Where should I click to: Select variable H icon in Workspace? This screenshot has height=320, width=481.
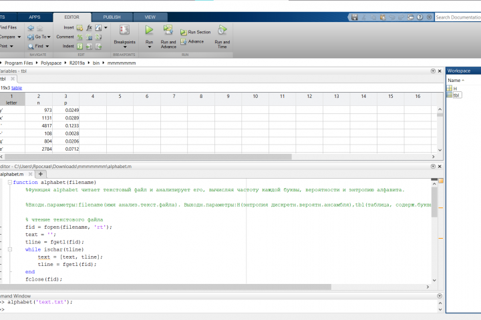pos(450,88)
